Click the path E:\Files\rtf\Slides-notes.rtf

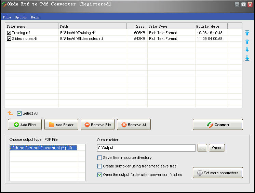click(x=81, y=39)
